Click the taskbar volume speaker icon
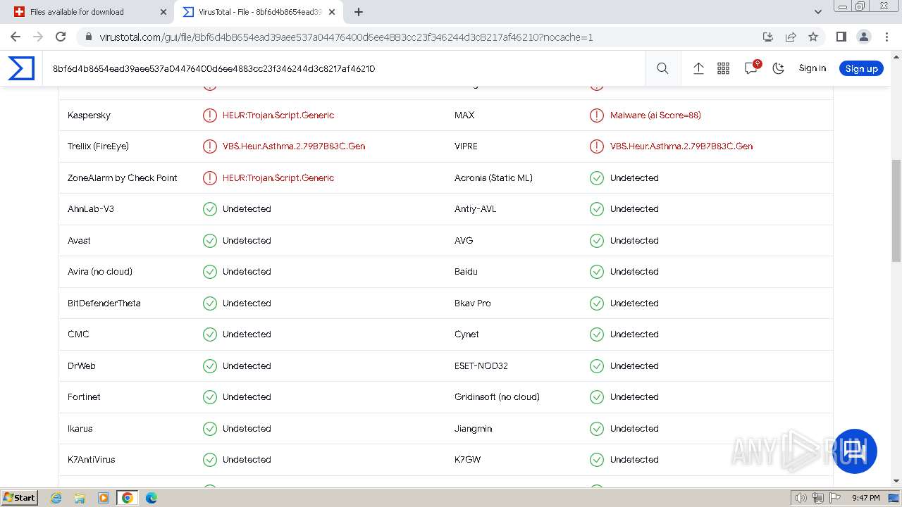 click(801, 498)
